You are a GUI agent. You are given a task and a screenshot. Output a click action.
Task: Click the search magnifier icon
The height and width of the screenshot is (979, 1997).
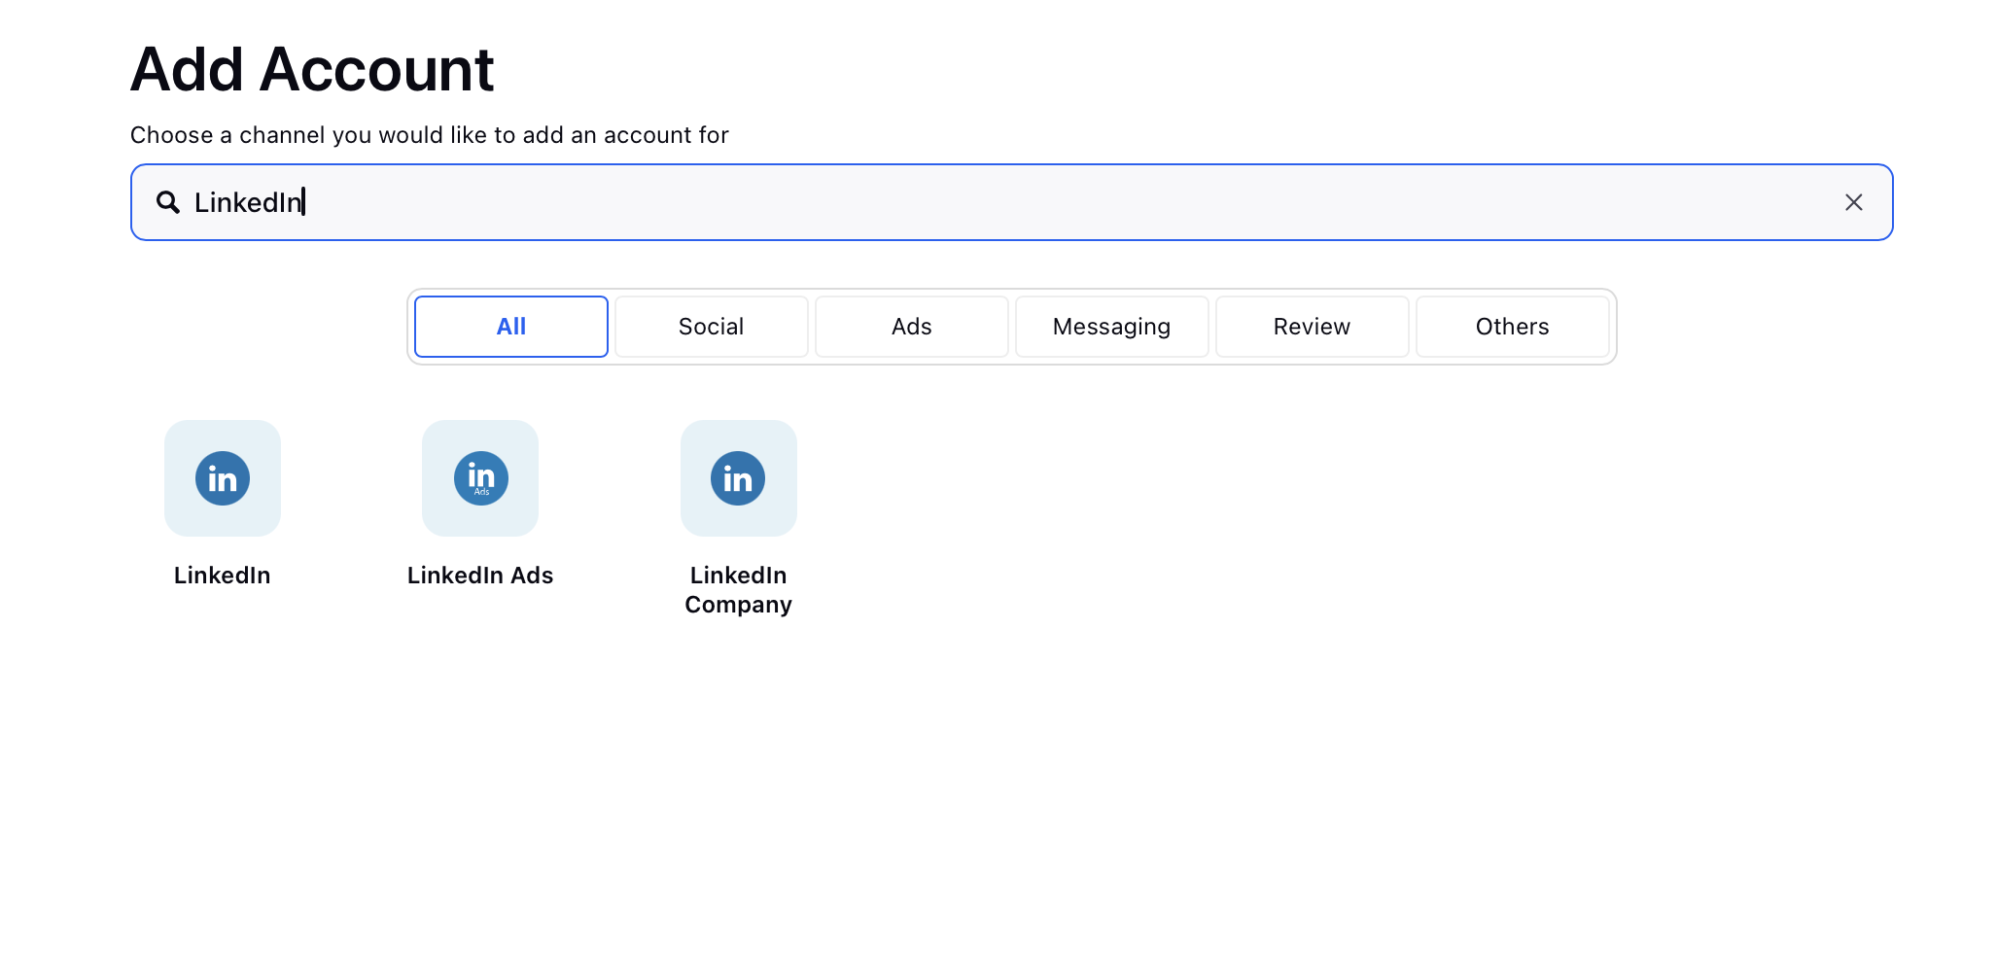click(168, 202)
